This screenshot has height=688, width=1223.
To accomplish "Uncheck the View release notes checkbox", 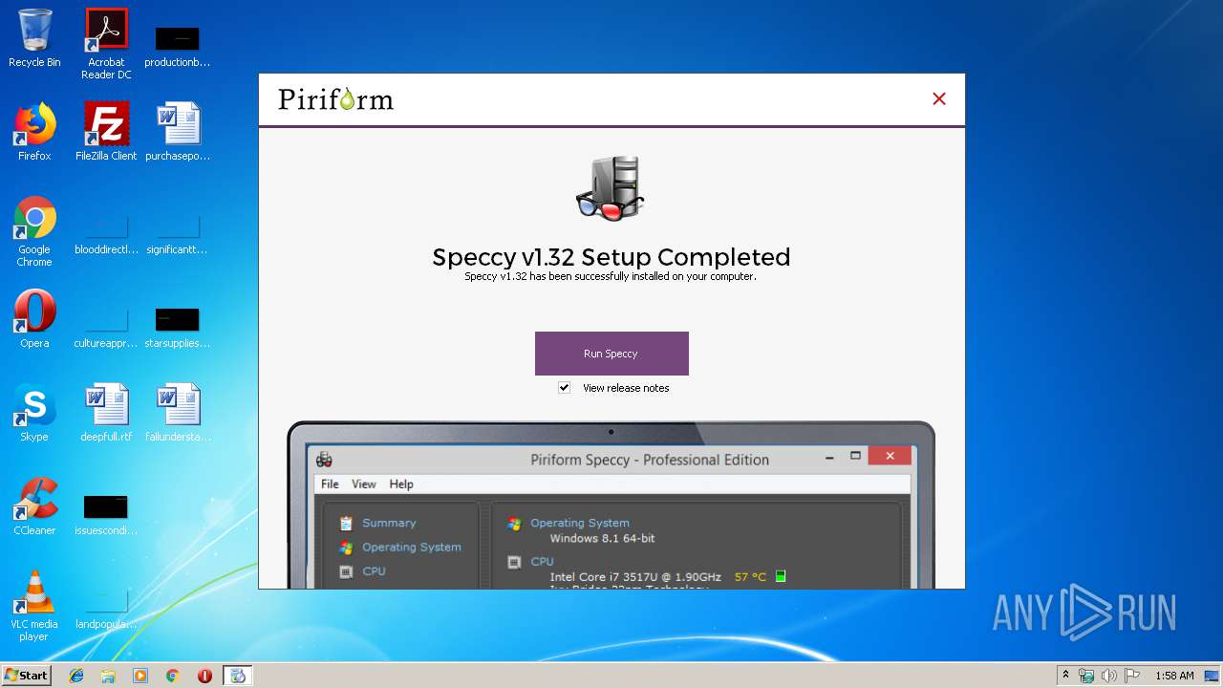I will coord(565,388).
